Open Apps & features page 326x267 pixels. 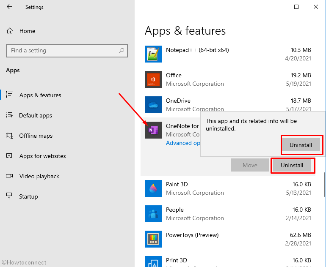[40, 95]
